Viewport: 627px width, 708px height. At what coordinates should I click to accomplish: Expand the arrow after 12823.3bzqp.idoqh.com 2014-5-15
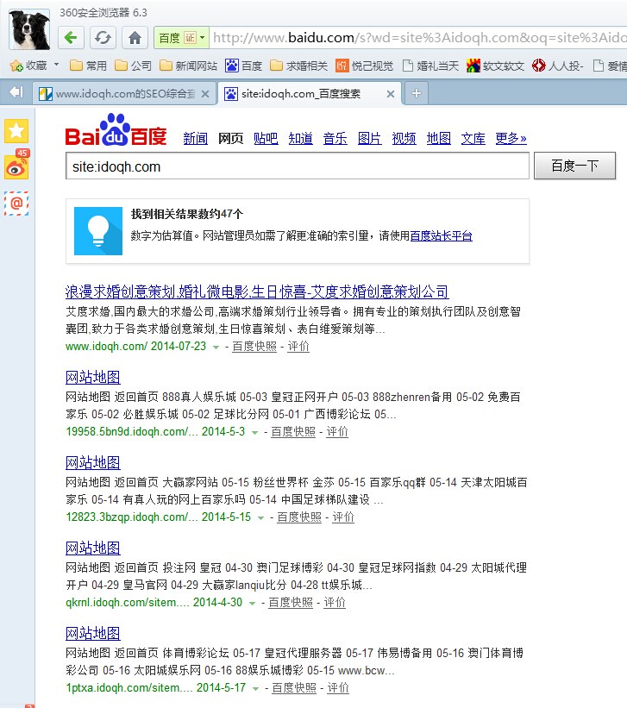(x=260, y=518)
